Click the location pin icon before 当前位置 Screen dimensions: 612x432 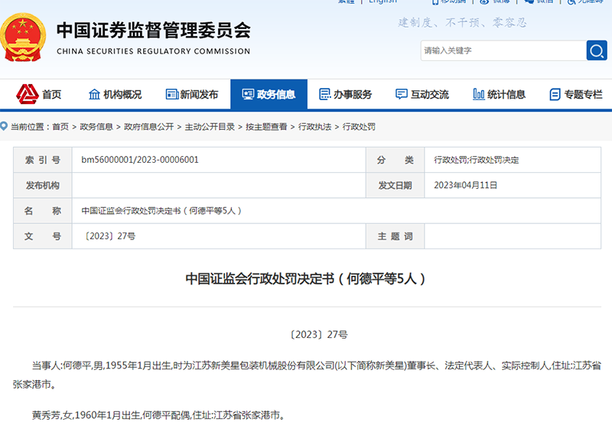5,126
